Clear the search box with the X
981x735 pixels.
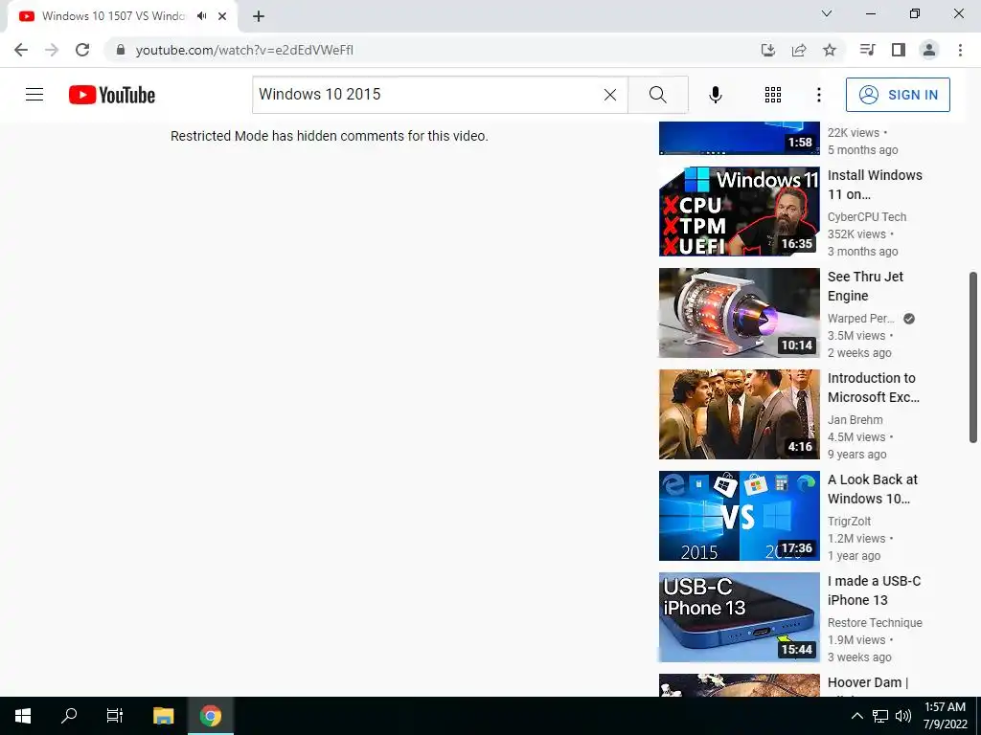[610, 95]
